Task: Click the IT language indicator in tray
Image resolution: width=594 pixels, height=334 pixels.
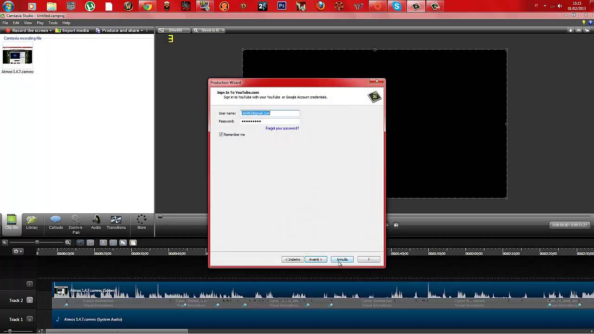Action: [536, 6]
